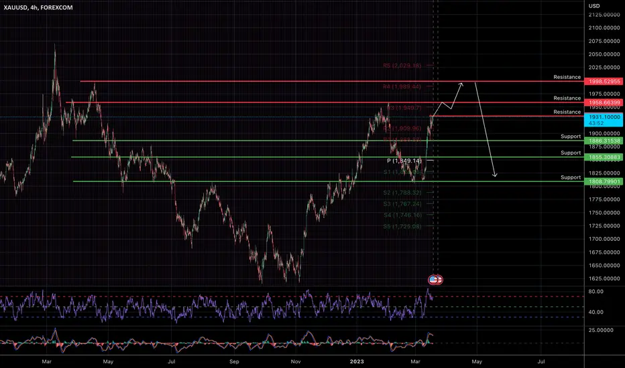Select the red 1958.66399 resistance price tag

point(604,102)
